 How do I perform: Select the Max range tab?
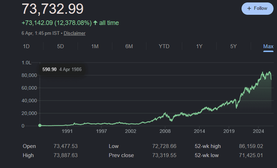[268, 46]
